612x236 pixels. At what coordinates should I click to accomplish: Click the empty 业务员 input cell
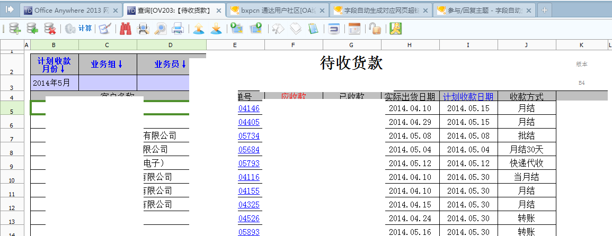163,83
